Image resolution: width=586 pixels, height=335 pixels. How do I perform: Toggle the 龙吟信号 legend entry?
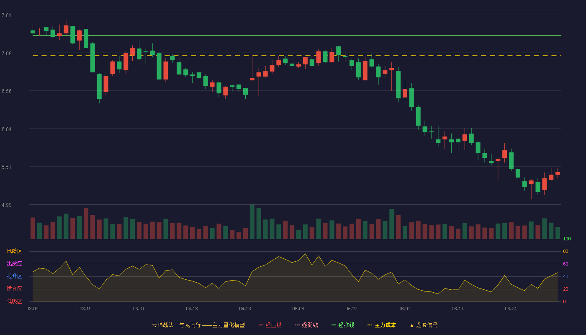[x=424, y=325]
